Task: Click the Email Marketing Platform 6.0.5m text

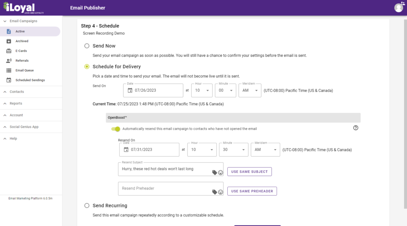Action: pyautogui.click(x=30, y=199)
